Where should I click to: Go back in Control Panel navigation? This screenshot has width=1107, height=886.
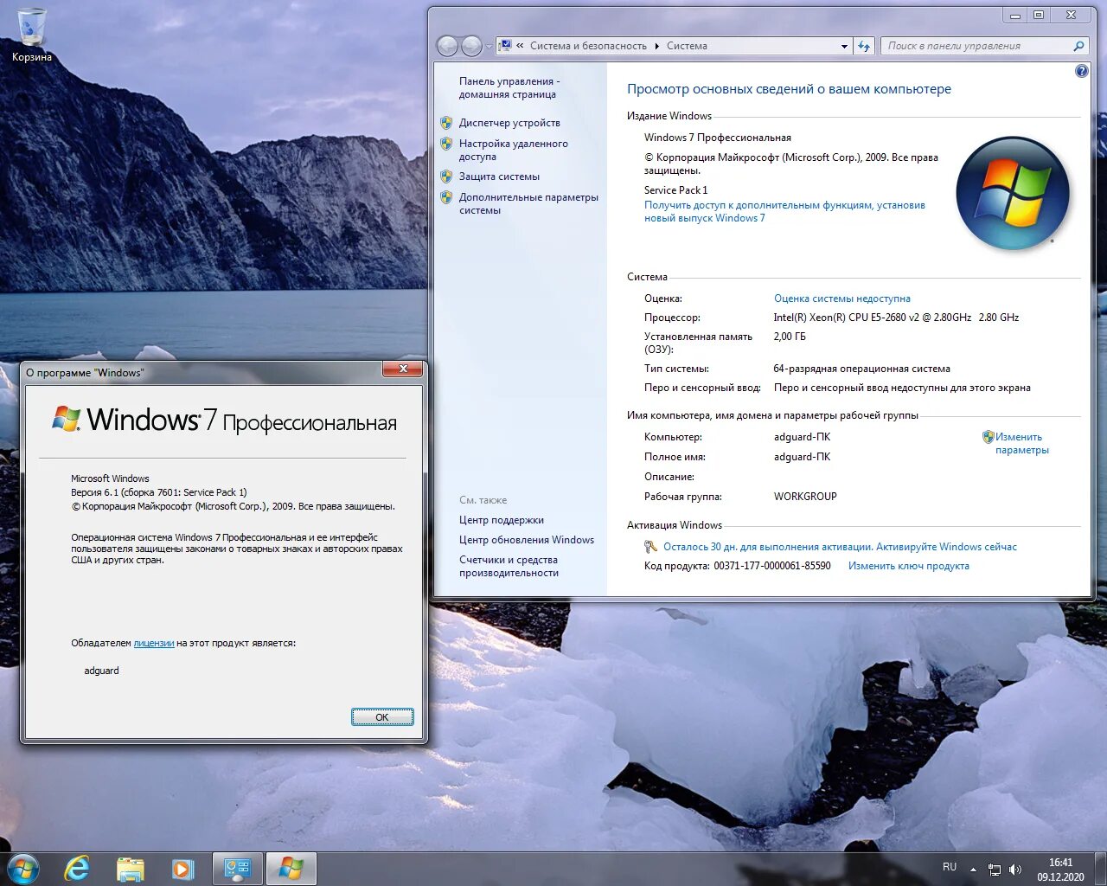(x=447, y=46)
